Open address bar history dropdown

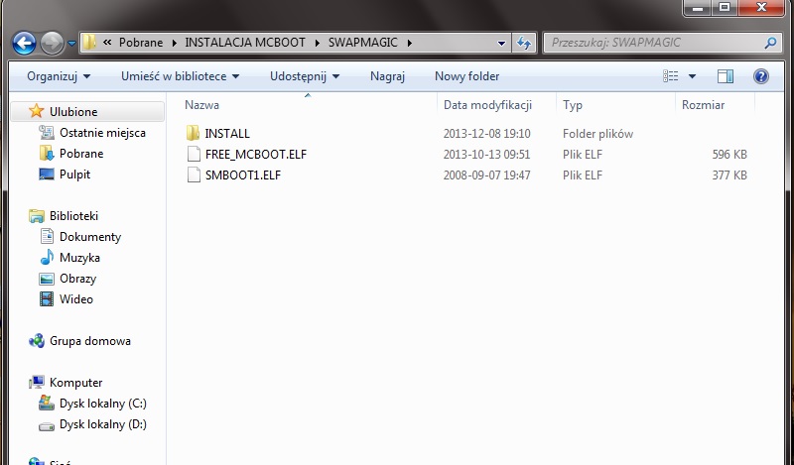(x=501, y=43)
